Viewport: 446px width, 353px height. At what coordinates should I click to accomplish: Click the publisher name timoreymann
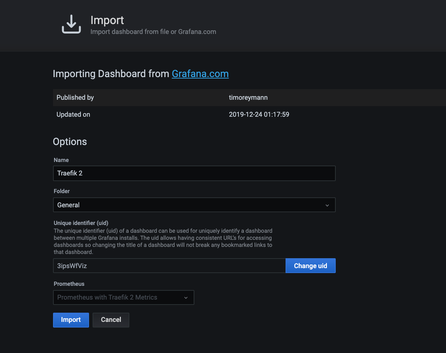(x=248, y=98)
